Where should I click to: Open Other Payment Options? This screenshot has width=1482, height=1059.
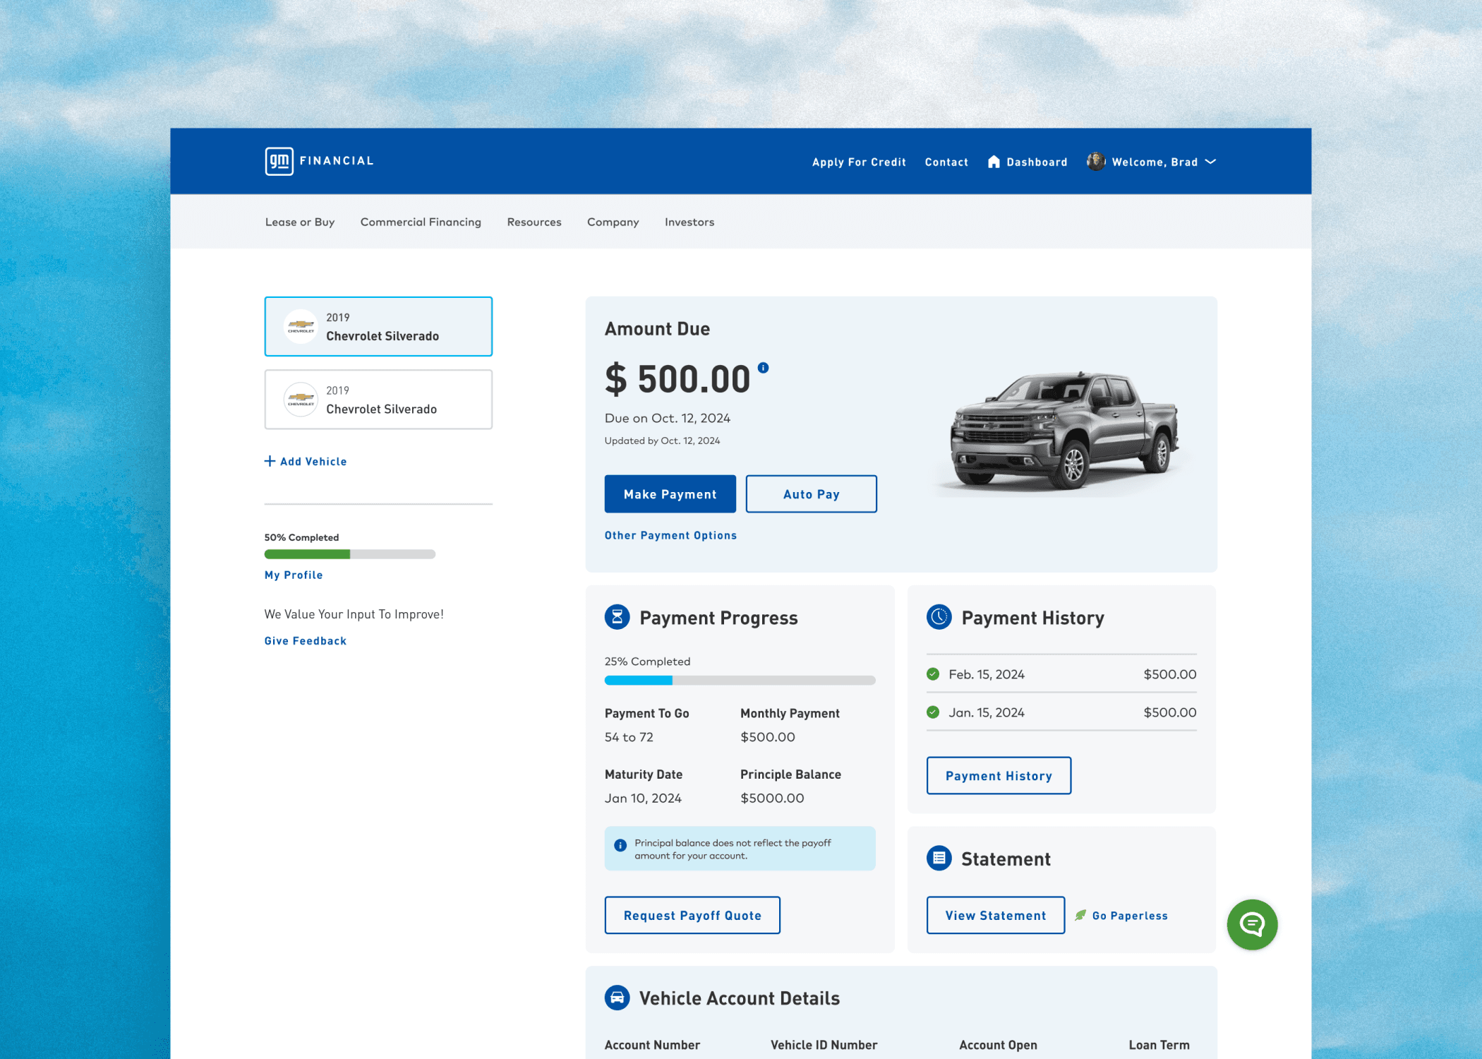pos(670,535)
